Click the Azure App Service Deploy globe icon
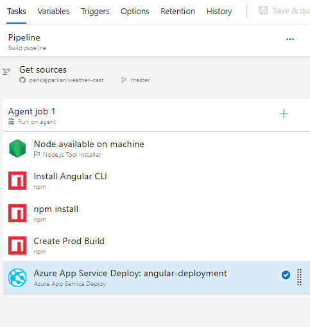310x327 pixels. 17,278
